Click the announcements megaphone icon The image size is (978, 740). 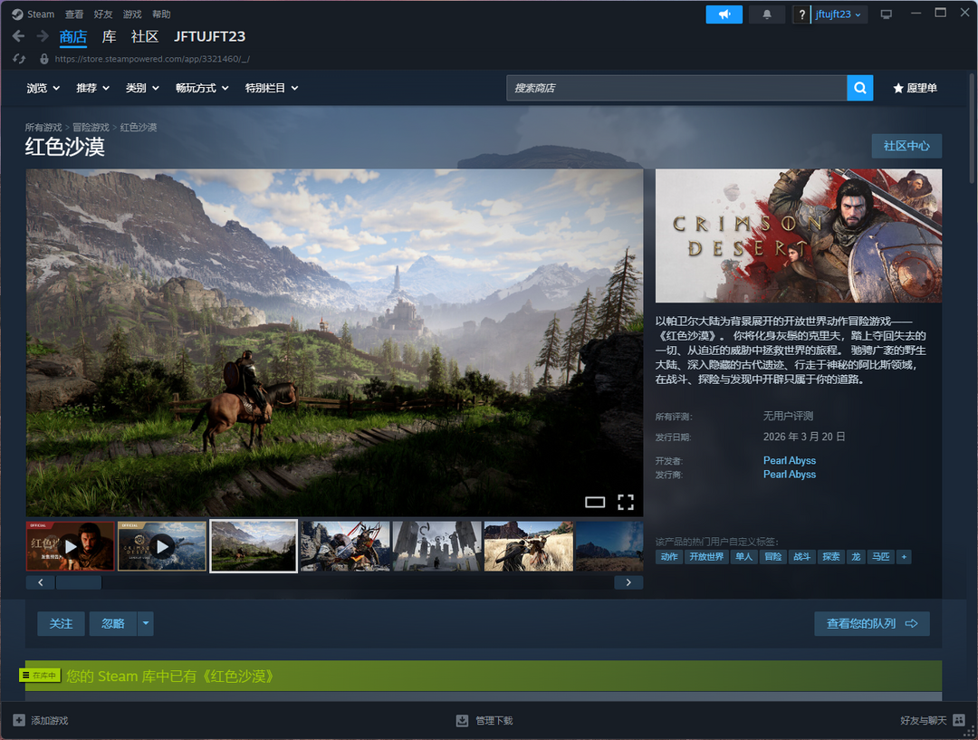[x=724, y=14]
